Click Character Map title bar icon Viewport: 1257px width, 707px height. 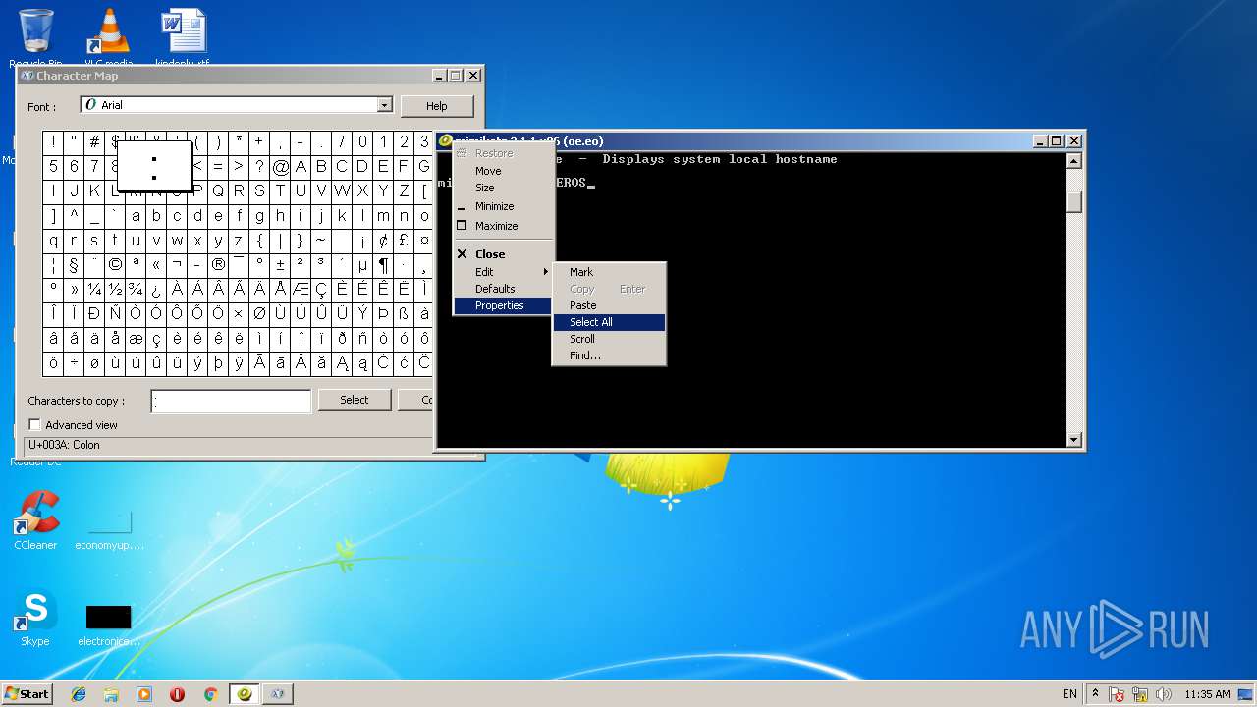(x=27, y=76)
